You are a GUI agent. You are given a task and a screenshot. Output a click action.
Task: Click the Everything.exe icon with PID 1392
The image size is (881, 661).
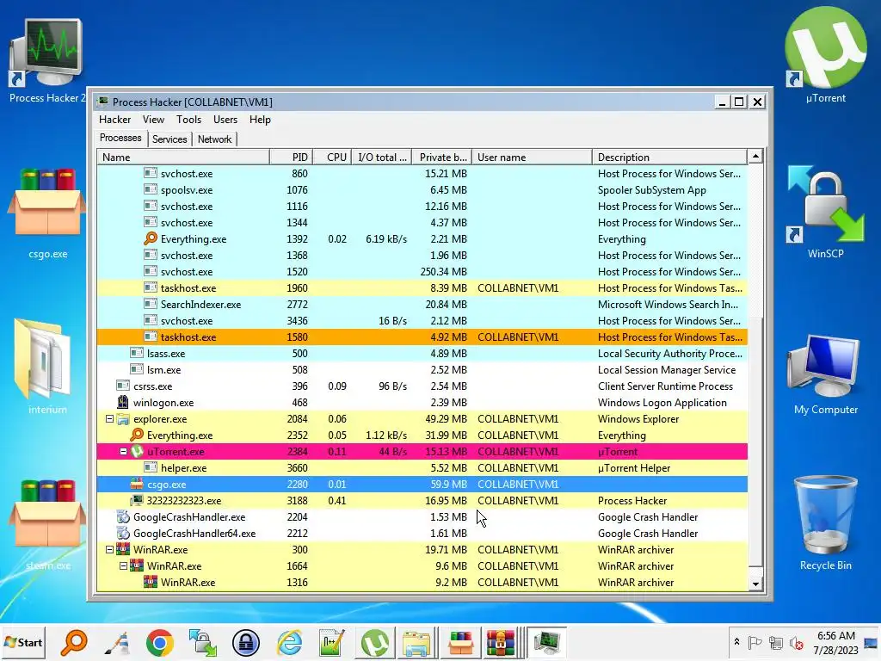[x=150, y=239]
